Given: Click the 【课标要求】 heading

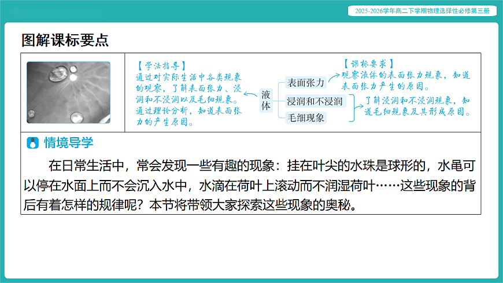Looking at the screenshot, I should pyautogui.click(x=369, y=64).
